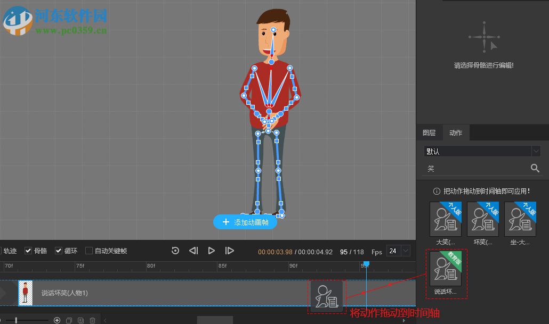The width and height of the screenshot is (549, 324).
Task: Select the 坏笑 action icon
Action: pyautogui.click(x=483, y=219)
